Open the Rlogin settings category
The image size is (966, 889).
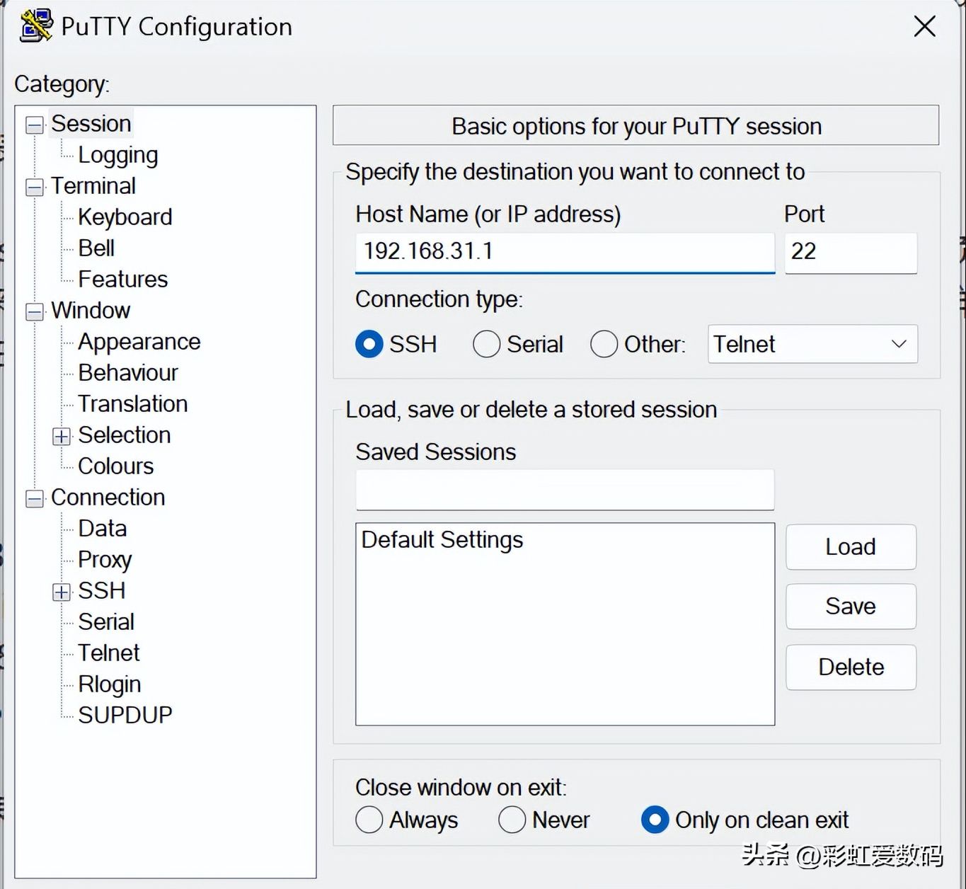coord(110,684)
